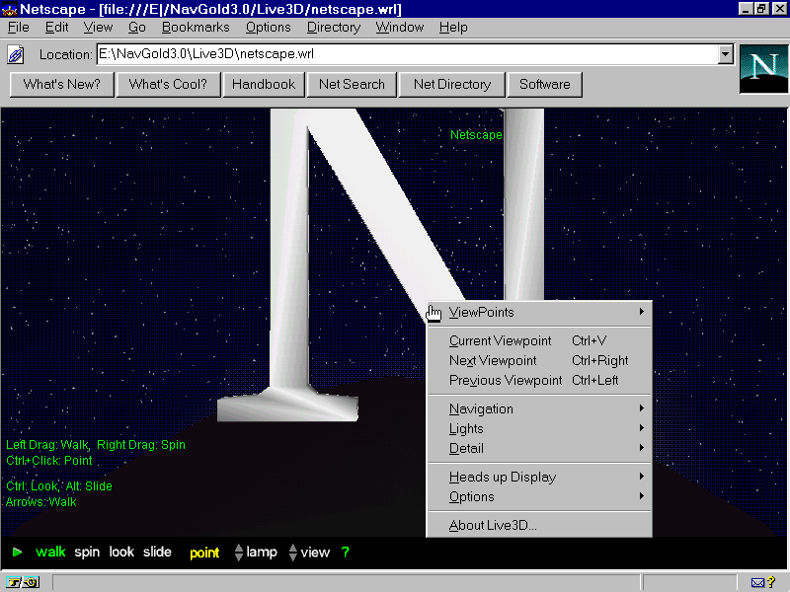The width and height of the screenshot is (790, 592).
Task: Open the Edit menu
Action: point(57,28)
